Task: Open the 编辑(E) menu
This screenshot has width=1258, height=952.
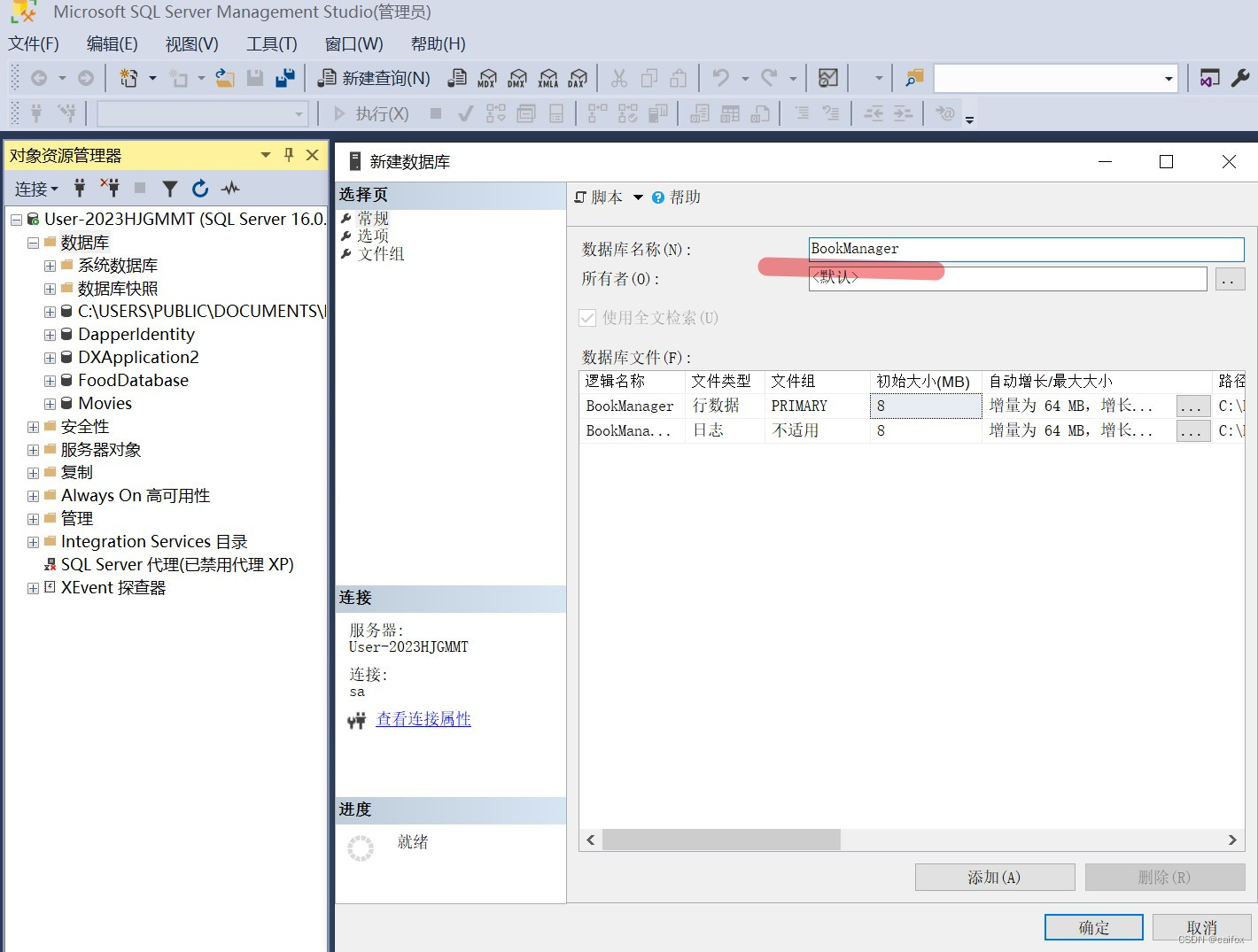Action: (x=113, y=44)
